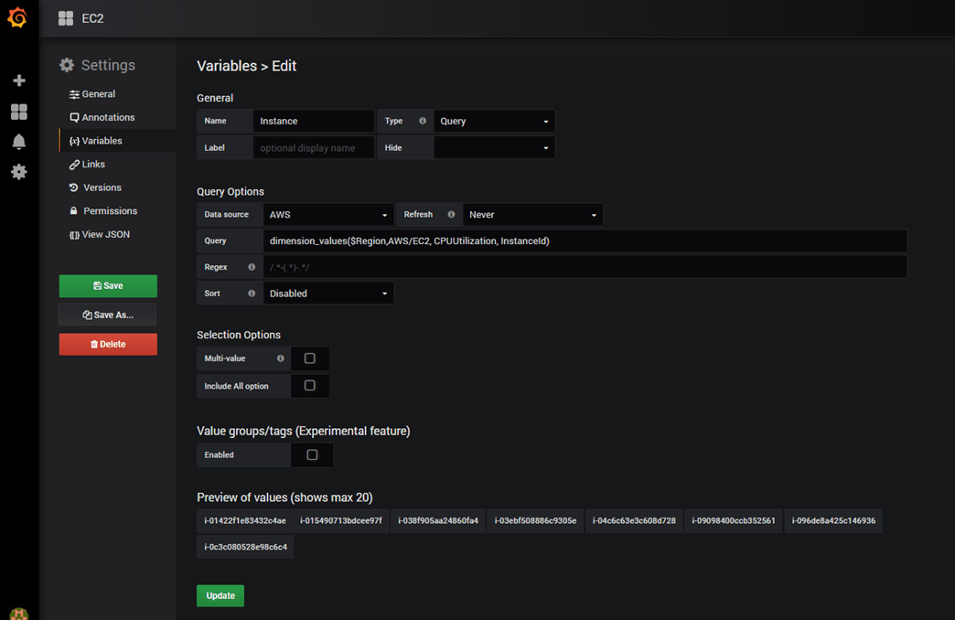
Task: Click the Name field containing Instance
Action: coord(314,120)
